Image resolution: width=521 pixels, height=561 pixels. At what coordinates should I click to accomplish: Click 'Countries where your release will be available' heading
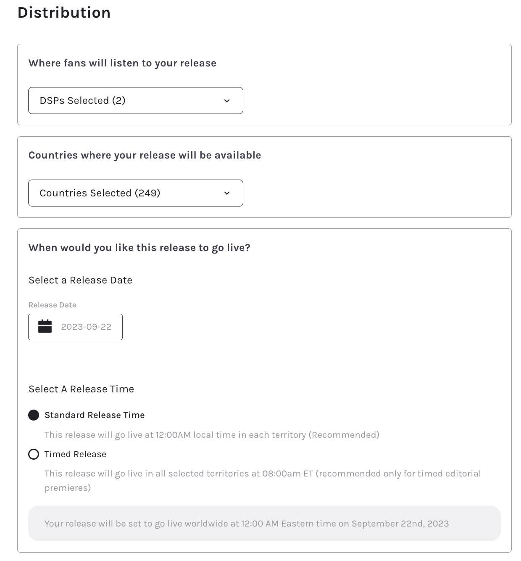tap(145, 155)
